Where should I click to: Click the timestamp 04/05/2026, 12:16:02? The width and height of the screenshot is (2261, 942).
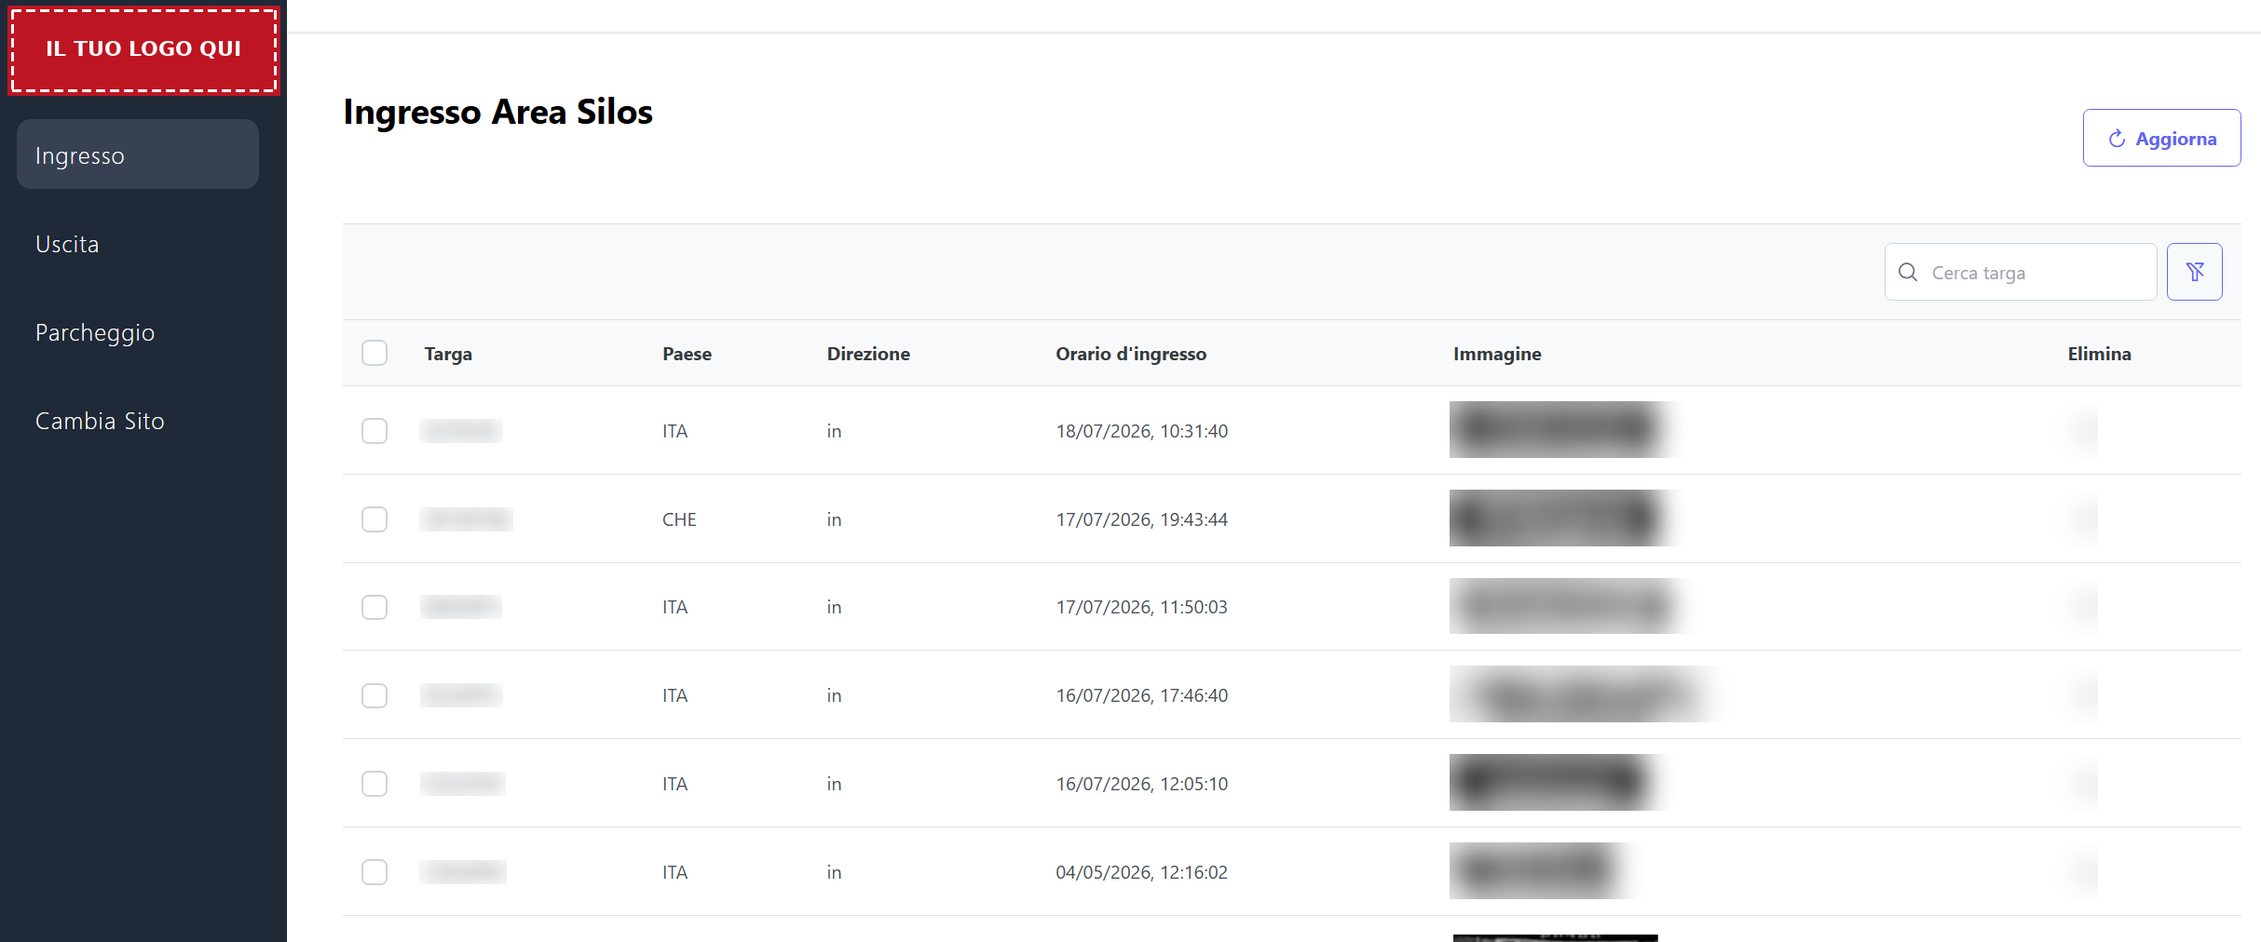pos(1141,872)
